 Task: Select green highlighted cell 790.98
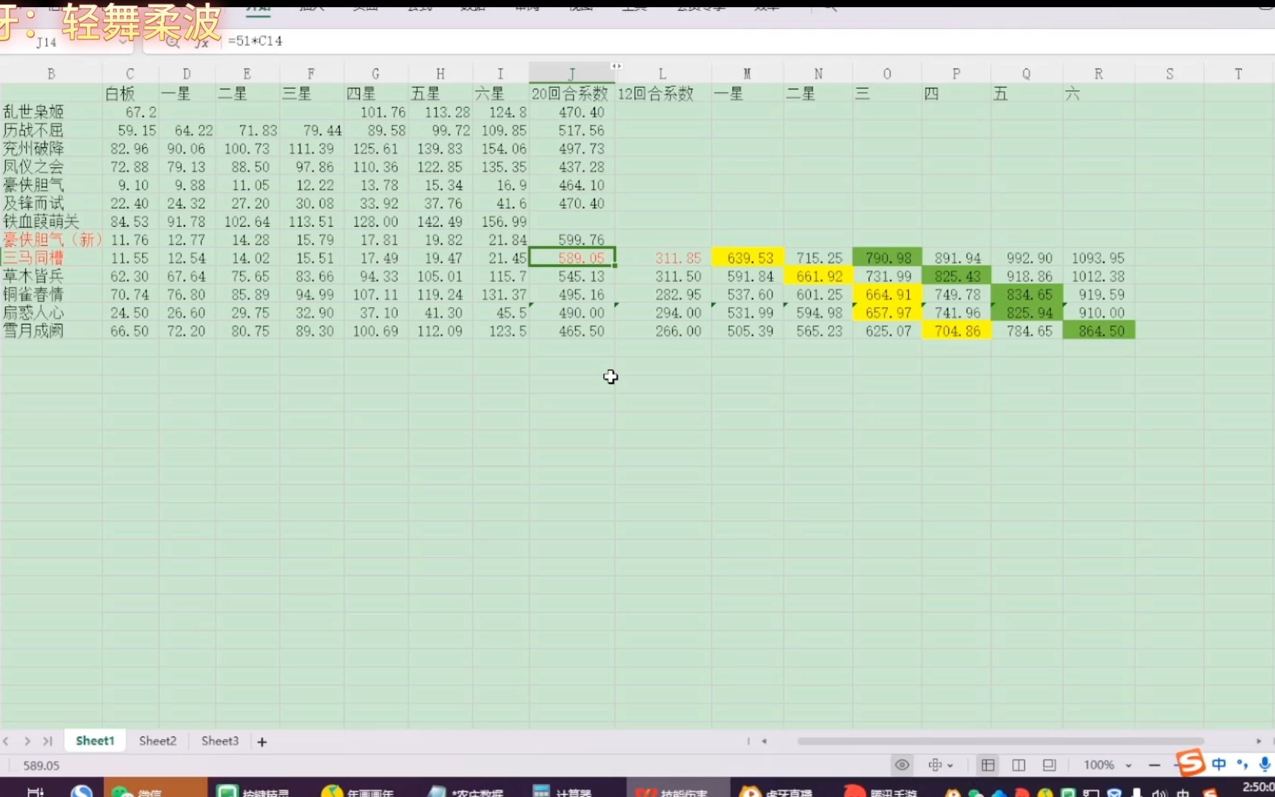click(x=887, y=257)
